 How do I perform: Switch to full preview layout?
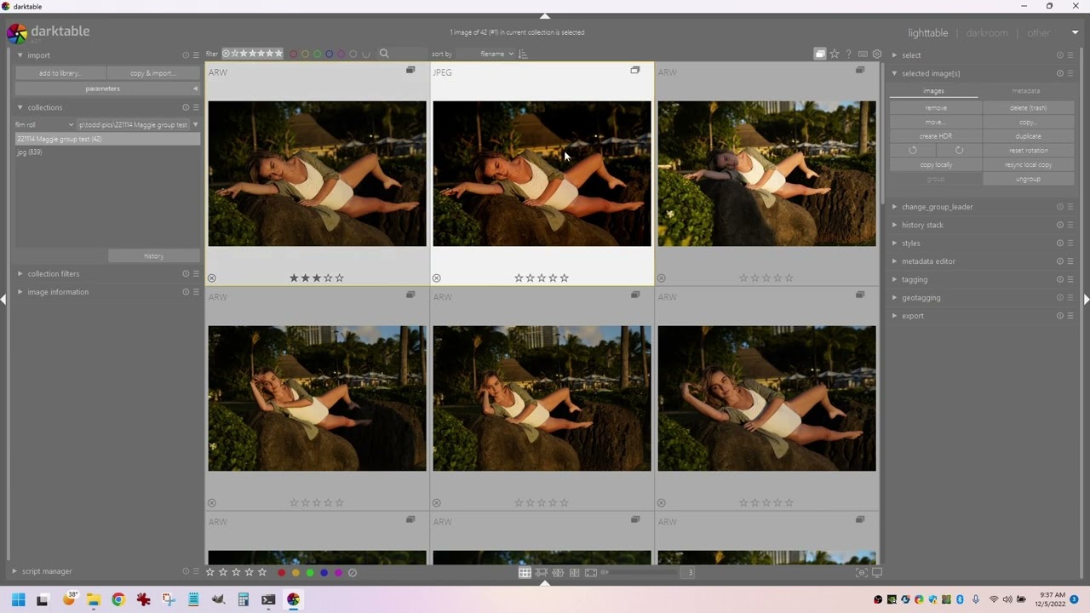[591, 572]
